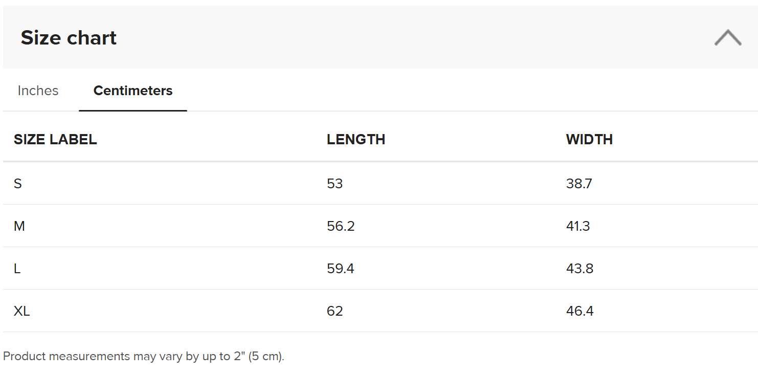Switch to the Inches tab
This screenshot has width=758, height=374.
click(38, 91)
